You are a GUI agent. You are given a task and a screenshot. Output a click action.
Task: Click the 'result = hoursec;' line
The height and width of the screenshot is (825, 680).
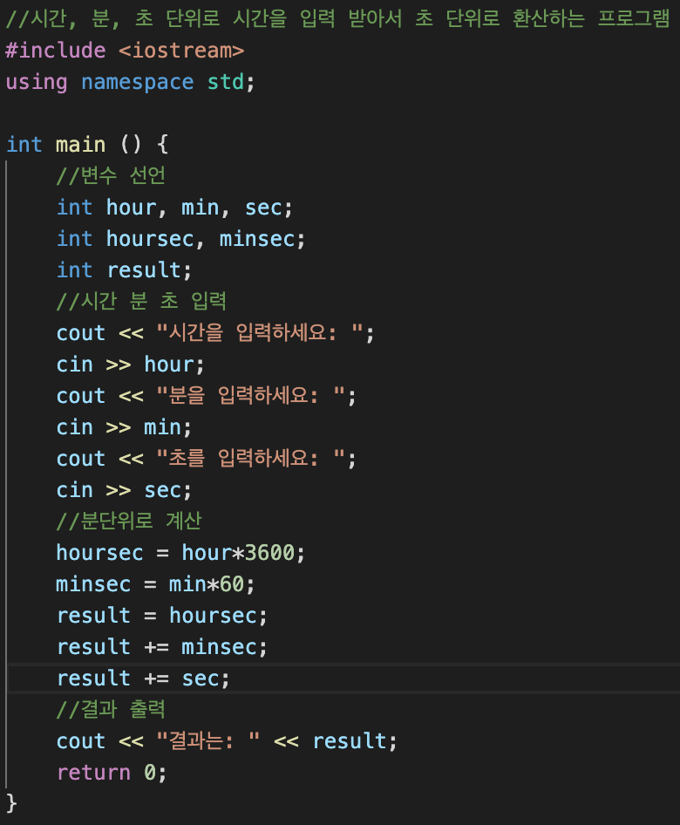(161, 616)
